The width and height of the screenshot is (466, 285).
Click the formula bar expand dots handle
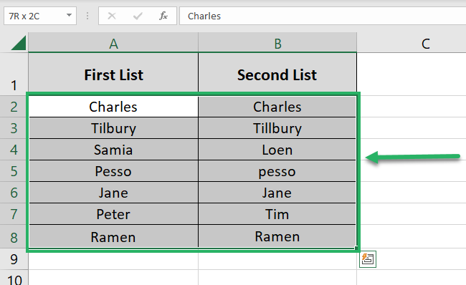(87, 16)
